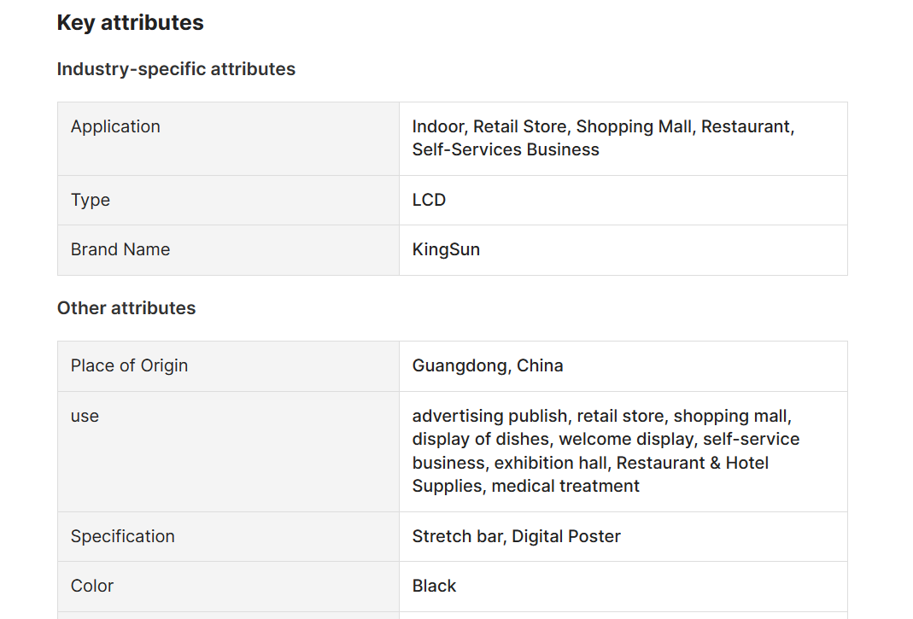Click the Type attribute label
The height and width of the screenshot is (619, 913).
click(91, 200)
